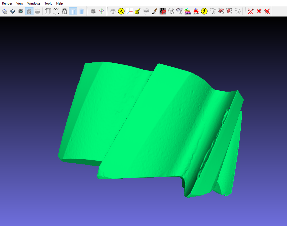Open the yellow Info inspector tool
Image resolution: width=287 pixels, height=226 pixels.
pos(204,11)
